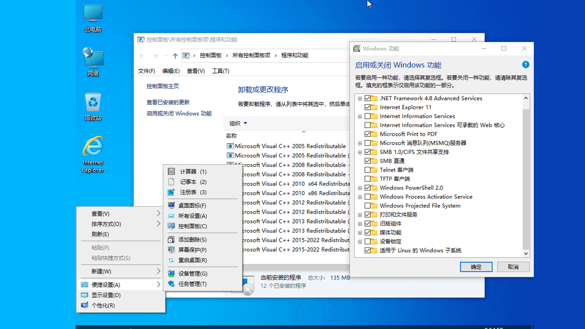Open 查看已安装的更新 link

tap(168, 102)
